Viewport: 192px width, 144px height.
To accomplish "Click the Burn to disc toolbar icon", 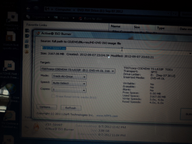I will click(x=80, y=19).
